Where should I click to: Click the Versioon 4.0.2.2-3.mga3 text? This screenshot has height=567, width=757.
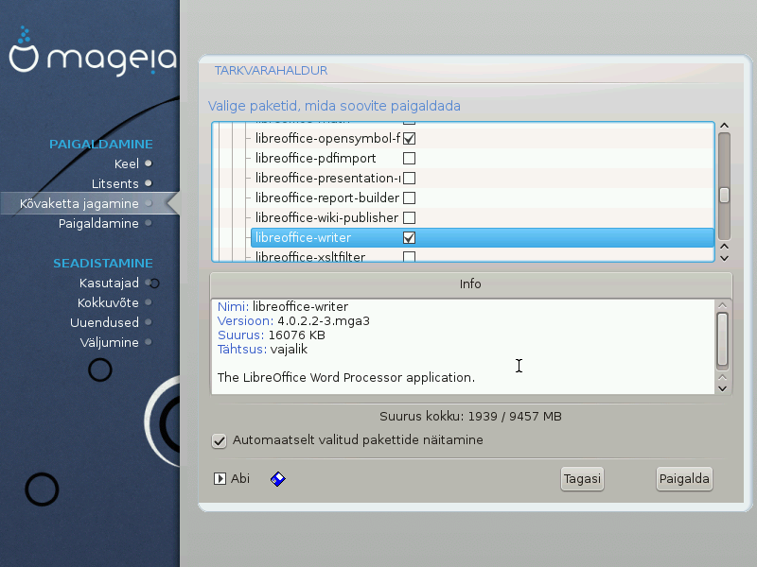(293, 321)
